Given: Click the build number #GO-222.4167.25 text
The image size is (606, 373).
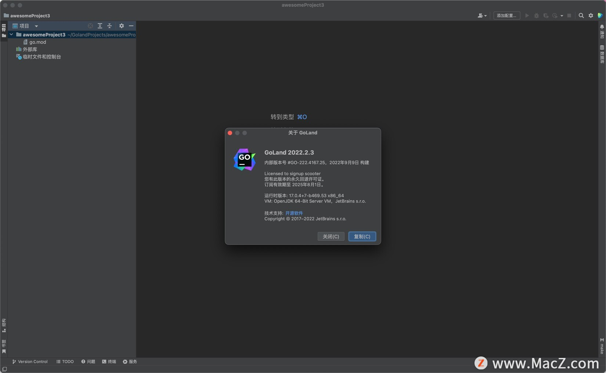Looking at the screenshot, I should [x=307, y=162].
